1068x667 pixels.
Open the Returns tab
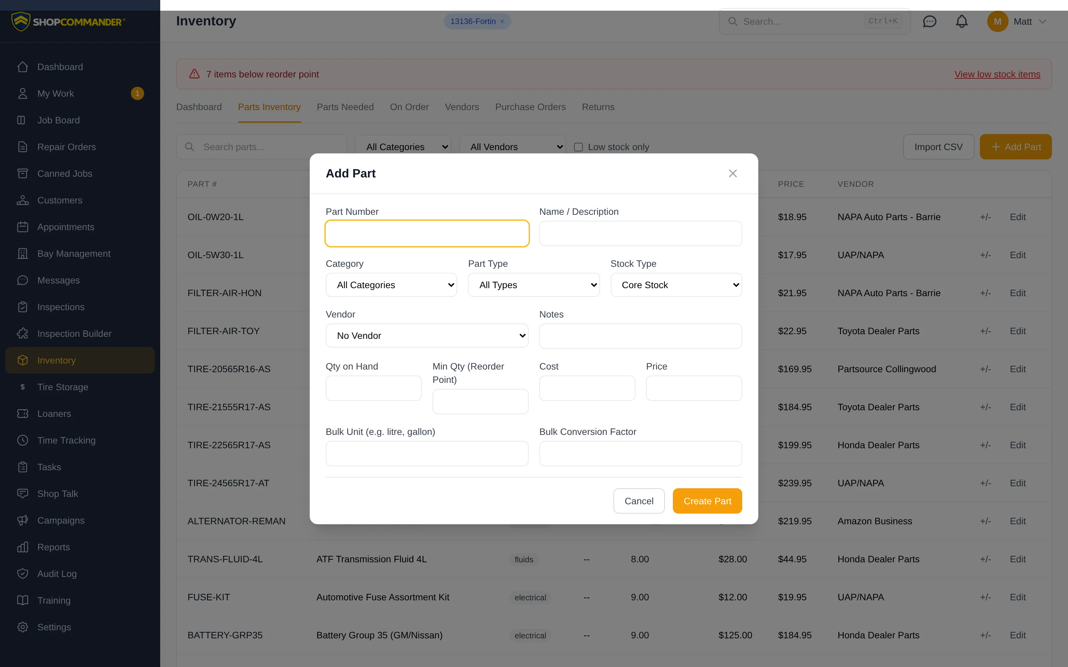(x=598, y=107)
